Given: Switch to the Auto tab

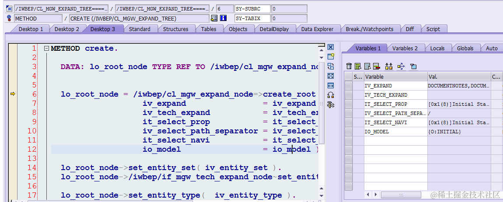Looking at the screenshot, I should click(492, 49).
